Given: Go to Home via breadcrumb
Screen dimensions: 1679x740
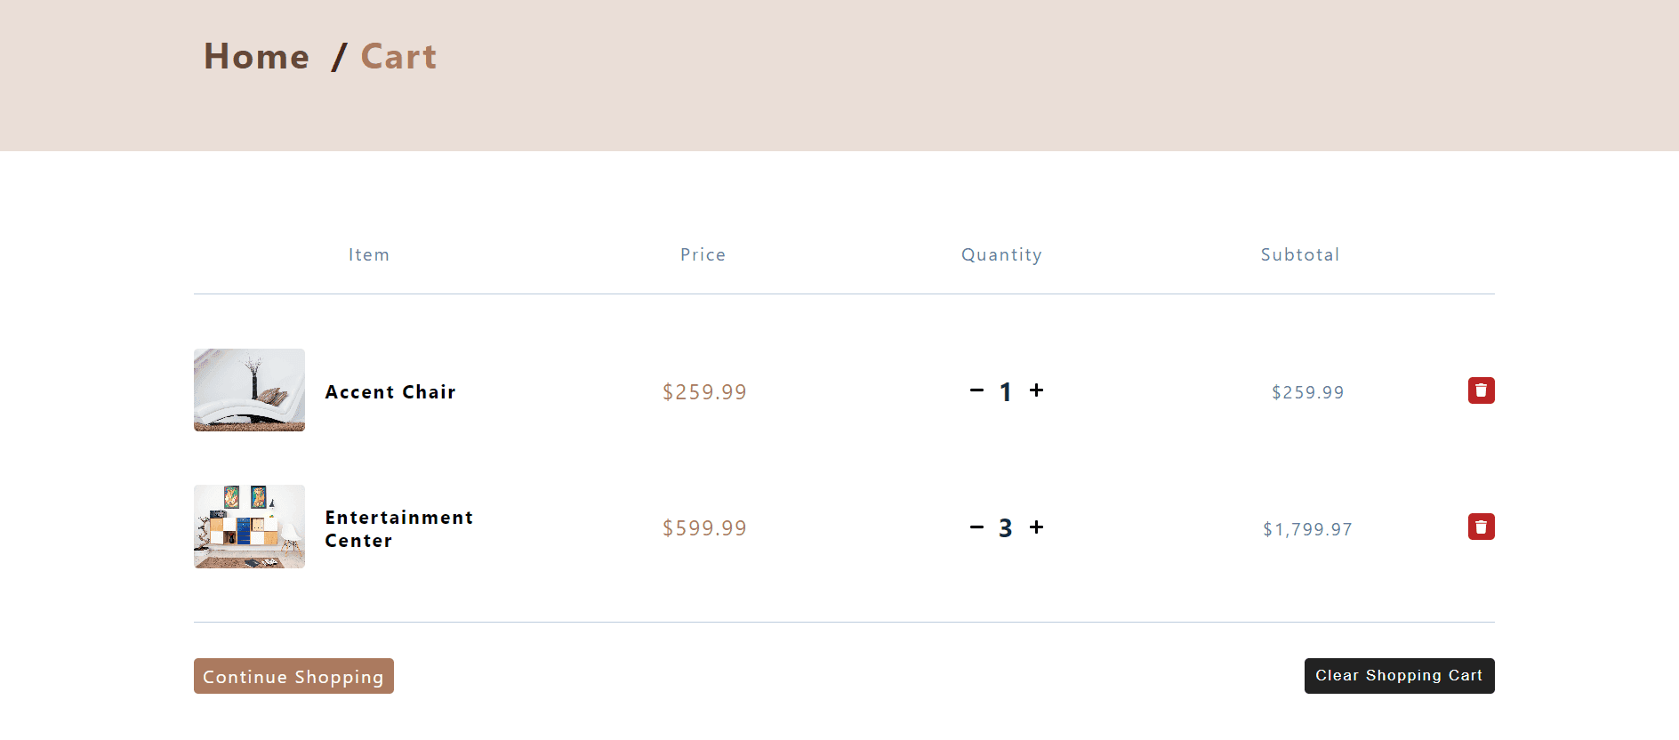Looking at the screenshot, I should tap(256, 57).
